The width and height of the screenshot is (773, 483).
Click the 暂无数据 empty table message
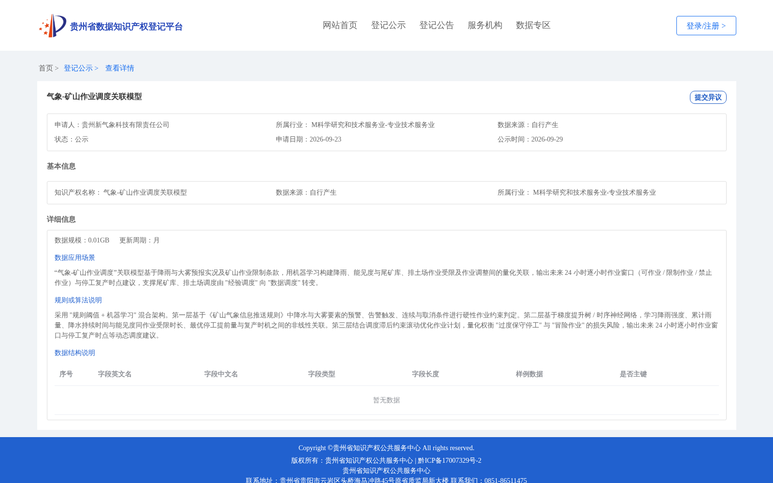click(x=386, y=400)
